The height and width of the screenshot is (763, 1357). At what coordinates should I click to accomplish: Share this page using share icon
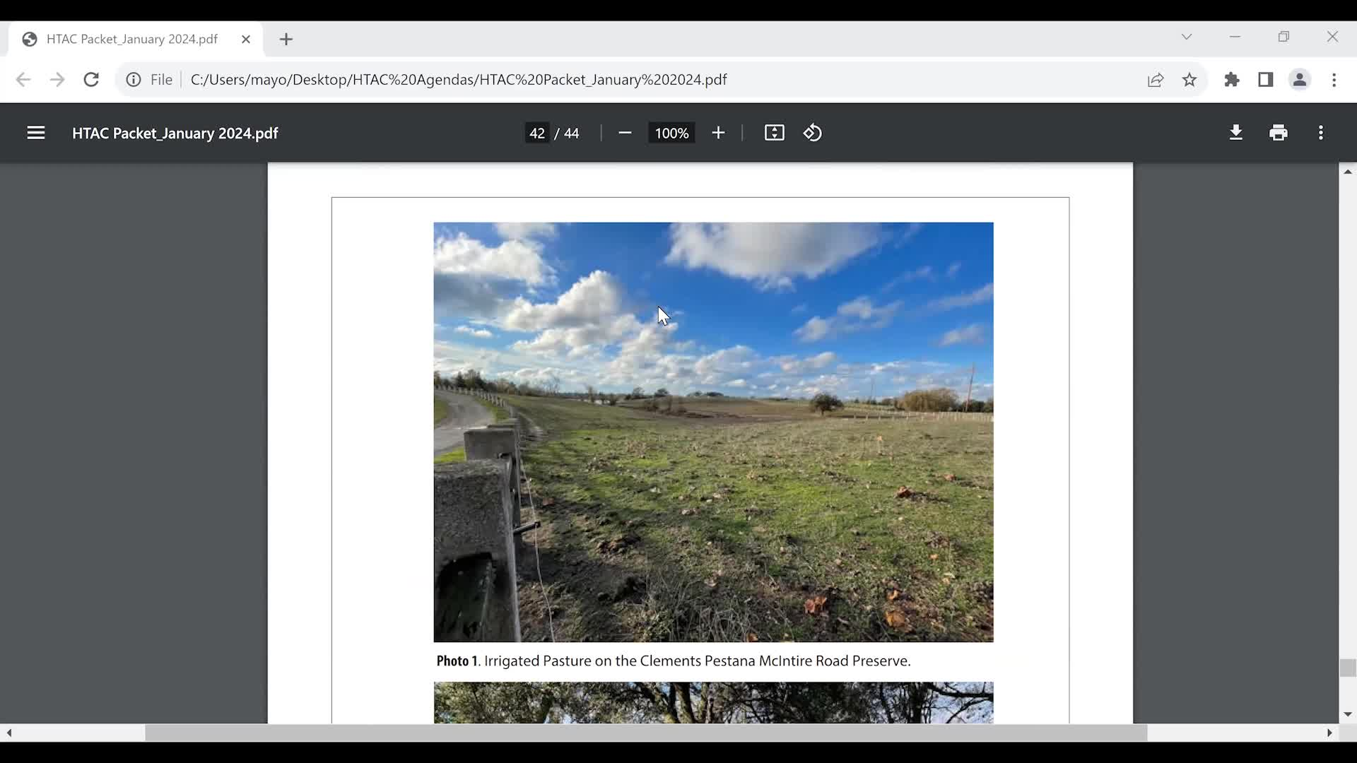[x=1156, y=80]
